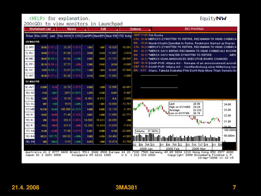This screenshot has width=261, height=196.
Task: Click the % CHG column header
Action: coord(76,36)
